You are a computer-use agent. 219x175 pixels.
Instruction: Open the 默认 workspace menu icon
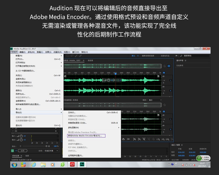click(138, 56)
